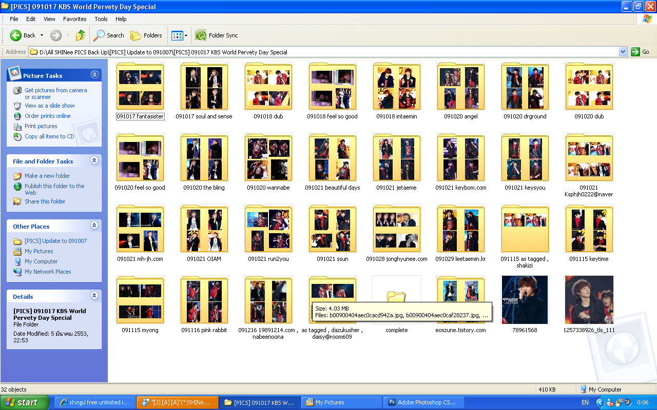Select the 091028 jonghyunee.com folder
Screen dimensions: 657x410
(397, 234)
